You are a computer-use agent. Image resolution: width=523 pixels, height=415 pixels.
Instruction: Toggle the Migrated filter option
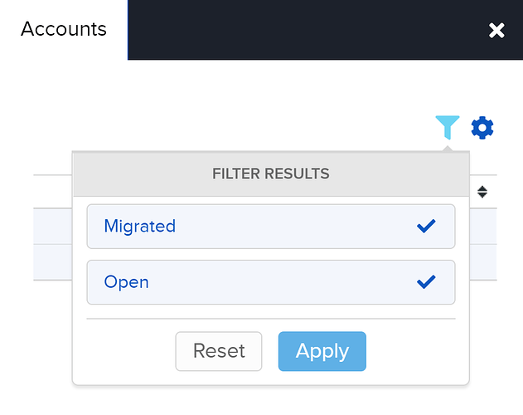[x=271, y=227]
